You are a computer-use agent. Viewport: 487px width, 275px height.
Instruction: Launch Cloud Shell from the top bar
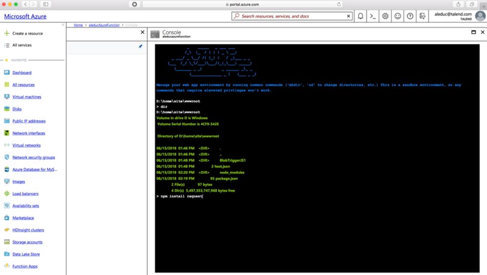[373, 16]
